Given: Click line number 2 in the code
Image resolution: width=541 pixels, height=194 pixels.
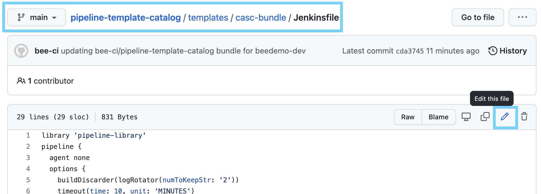Looking at the screenshot, I should [x=28, y=147].
